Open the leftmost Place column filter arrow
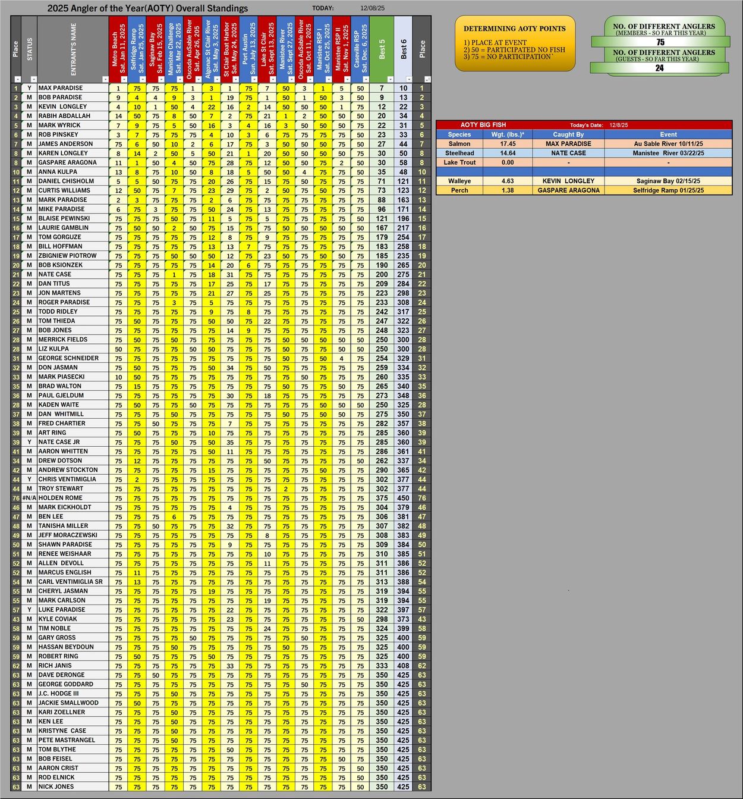The image size is (743, 799). (18, 79)
